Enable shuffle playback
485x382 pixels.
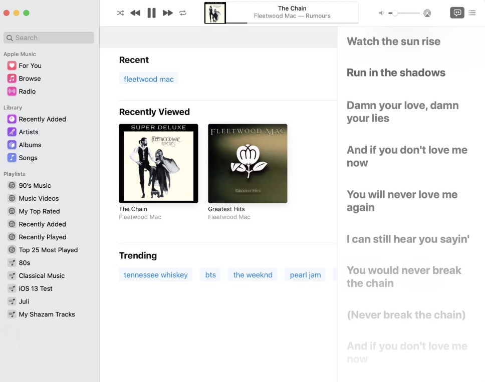pos(120,13)
